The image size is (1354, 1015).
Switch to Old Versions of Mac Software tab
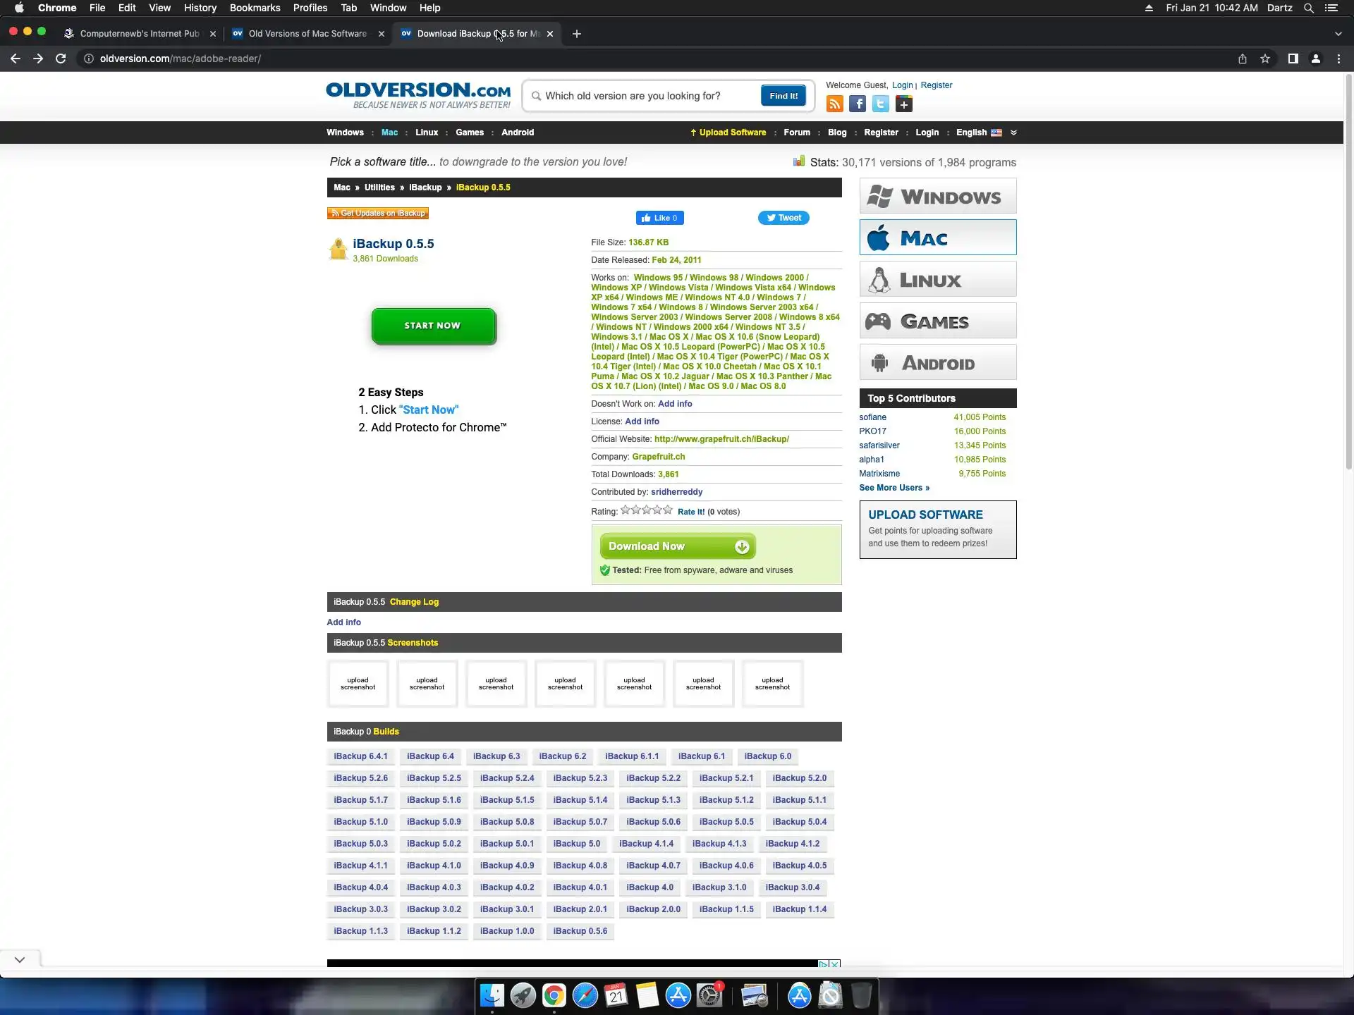(307, 34)
